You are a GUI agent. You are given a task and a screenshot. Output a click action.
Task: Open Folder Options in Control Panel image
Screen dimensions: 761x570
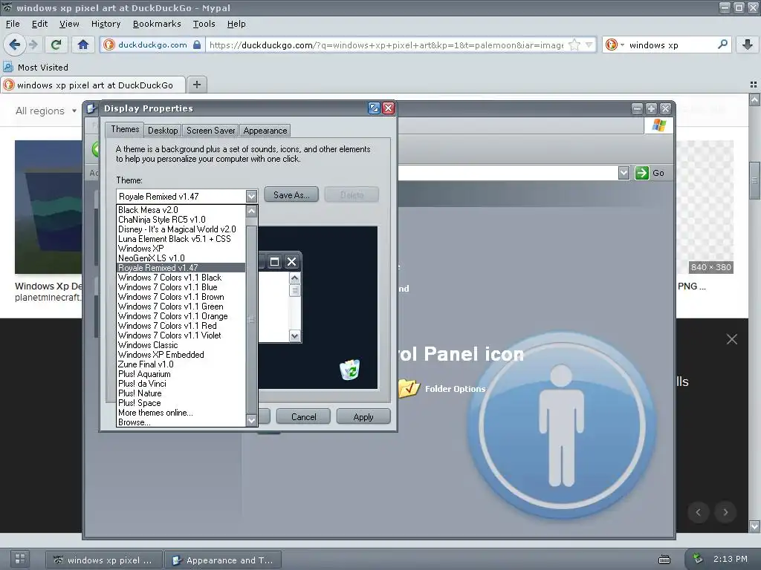point(441,388)
